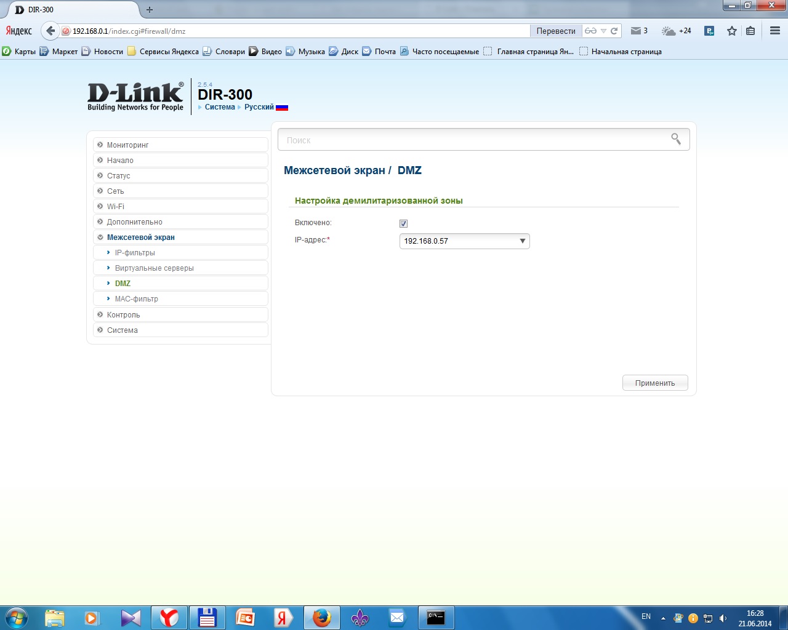Click the volume speaker tray icon
The height and width of the screenshot is (630, 788).
coord(723,618)
